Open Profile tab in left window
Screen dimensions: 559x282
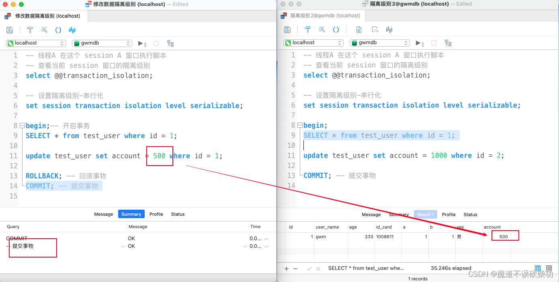(x=156, y=214)
